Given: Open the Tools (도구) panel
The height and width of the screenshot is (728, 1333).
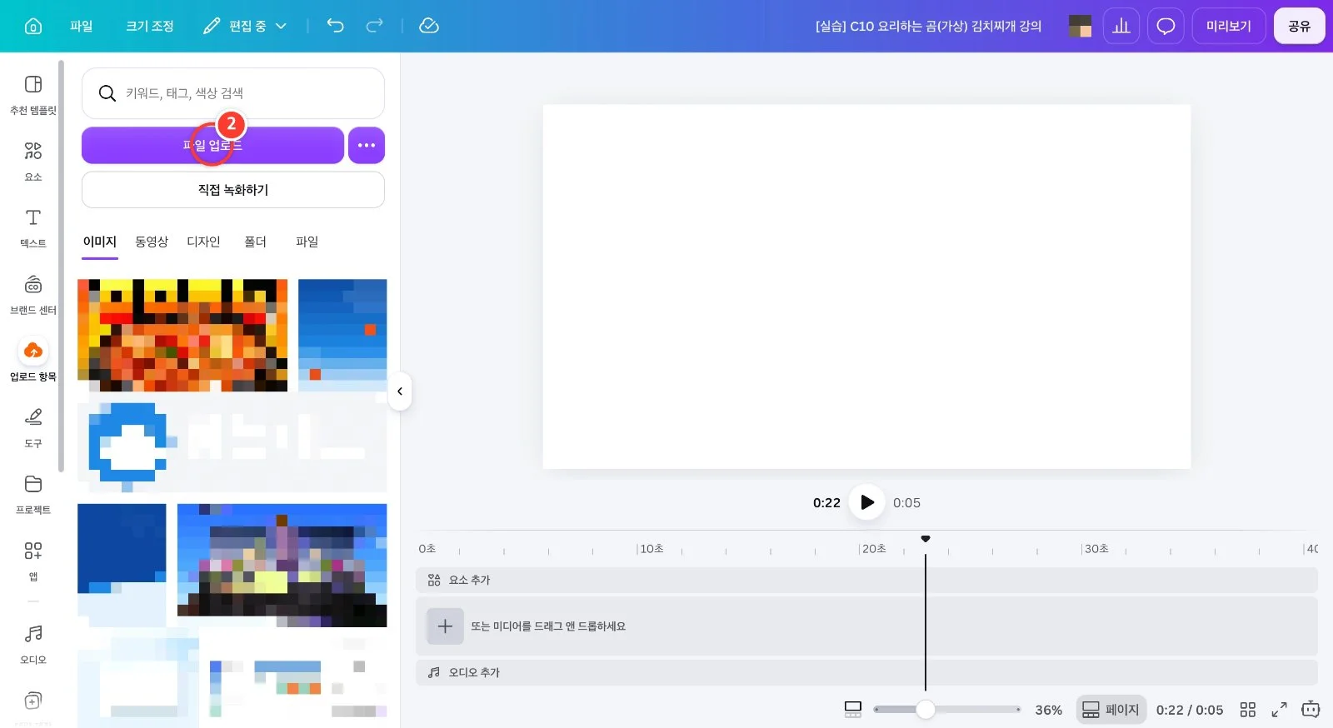Looking at the screenshot, I should pyautogui.click(x=33, y=428).
